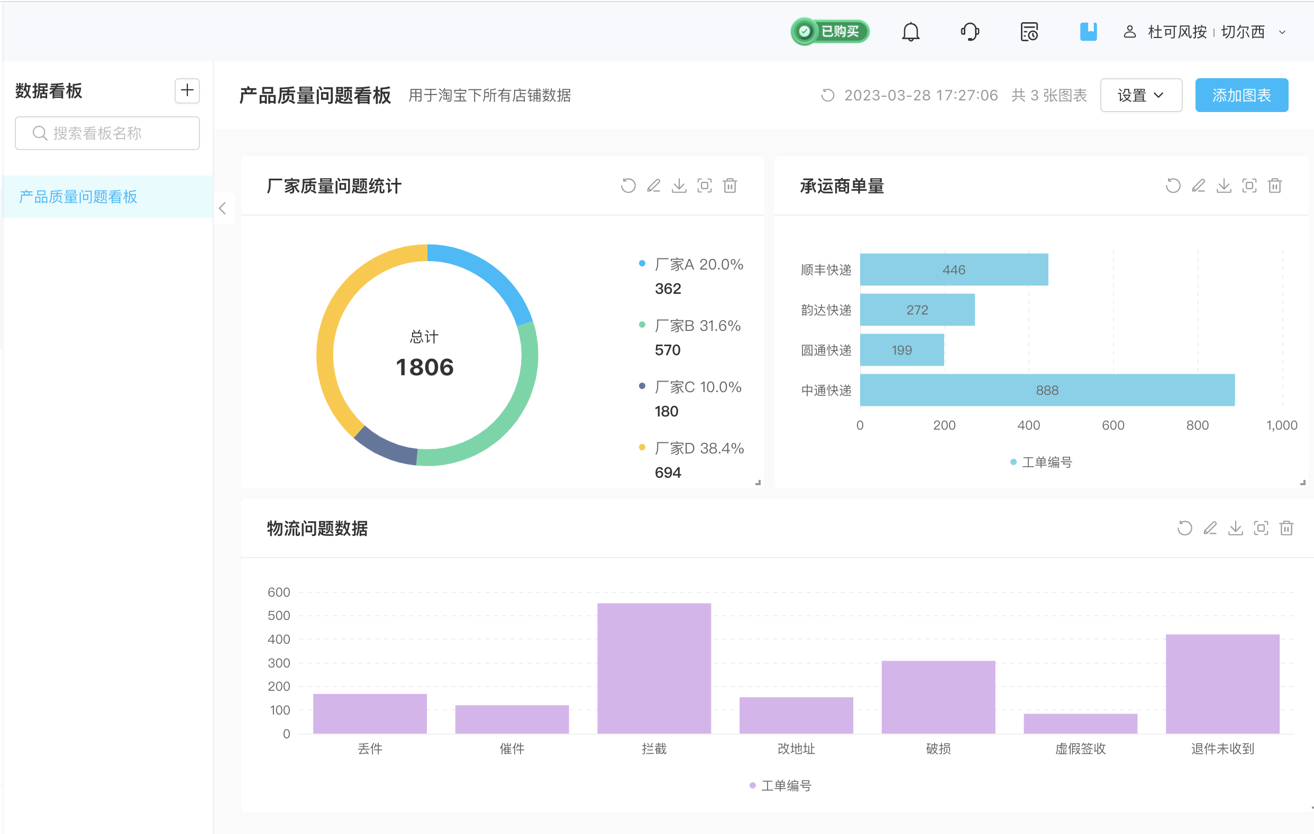Click the username 杜可风按

[1177, 32]
